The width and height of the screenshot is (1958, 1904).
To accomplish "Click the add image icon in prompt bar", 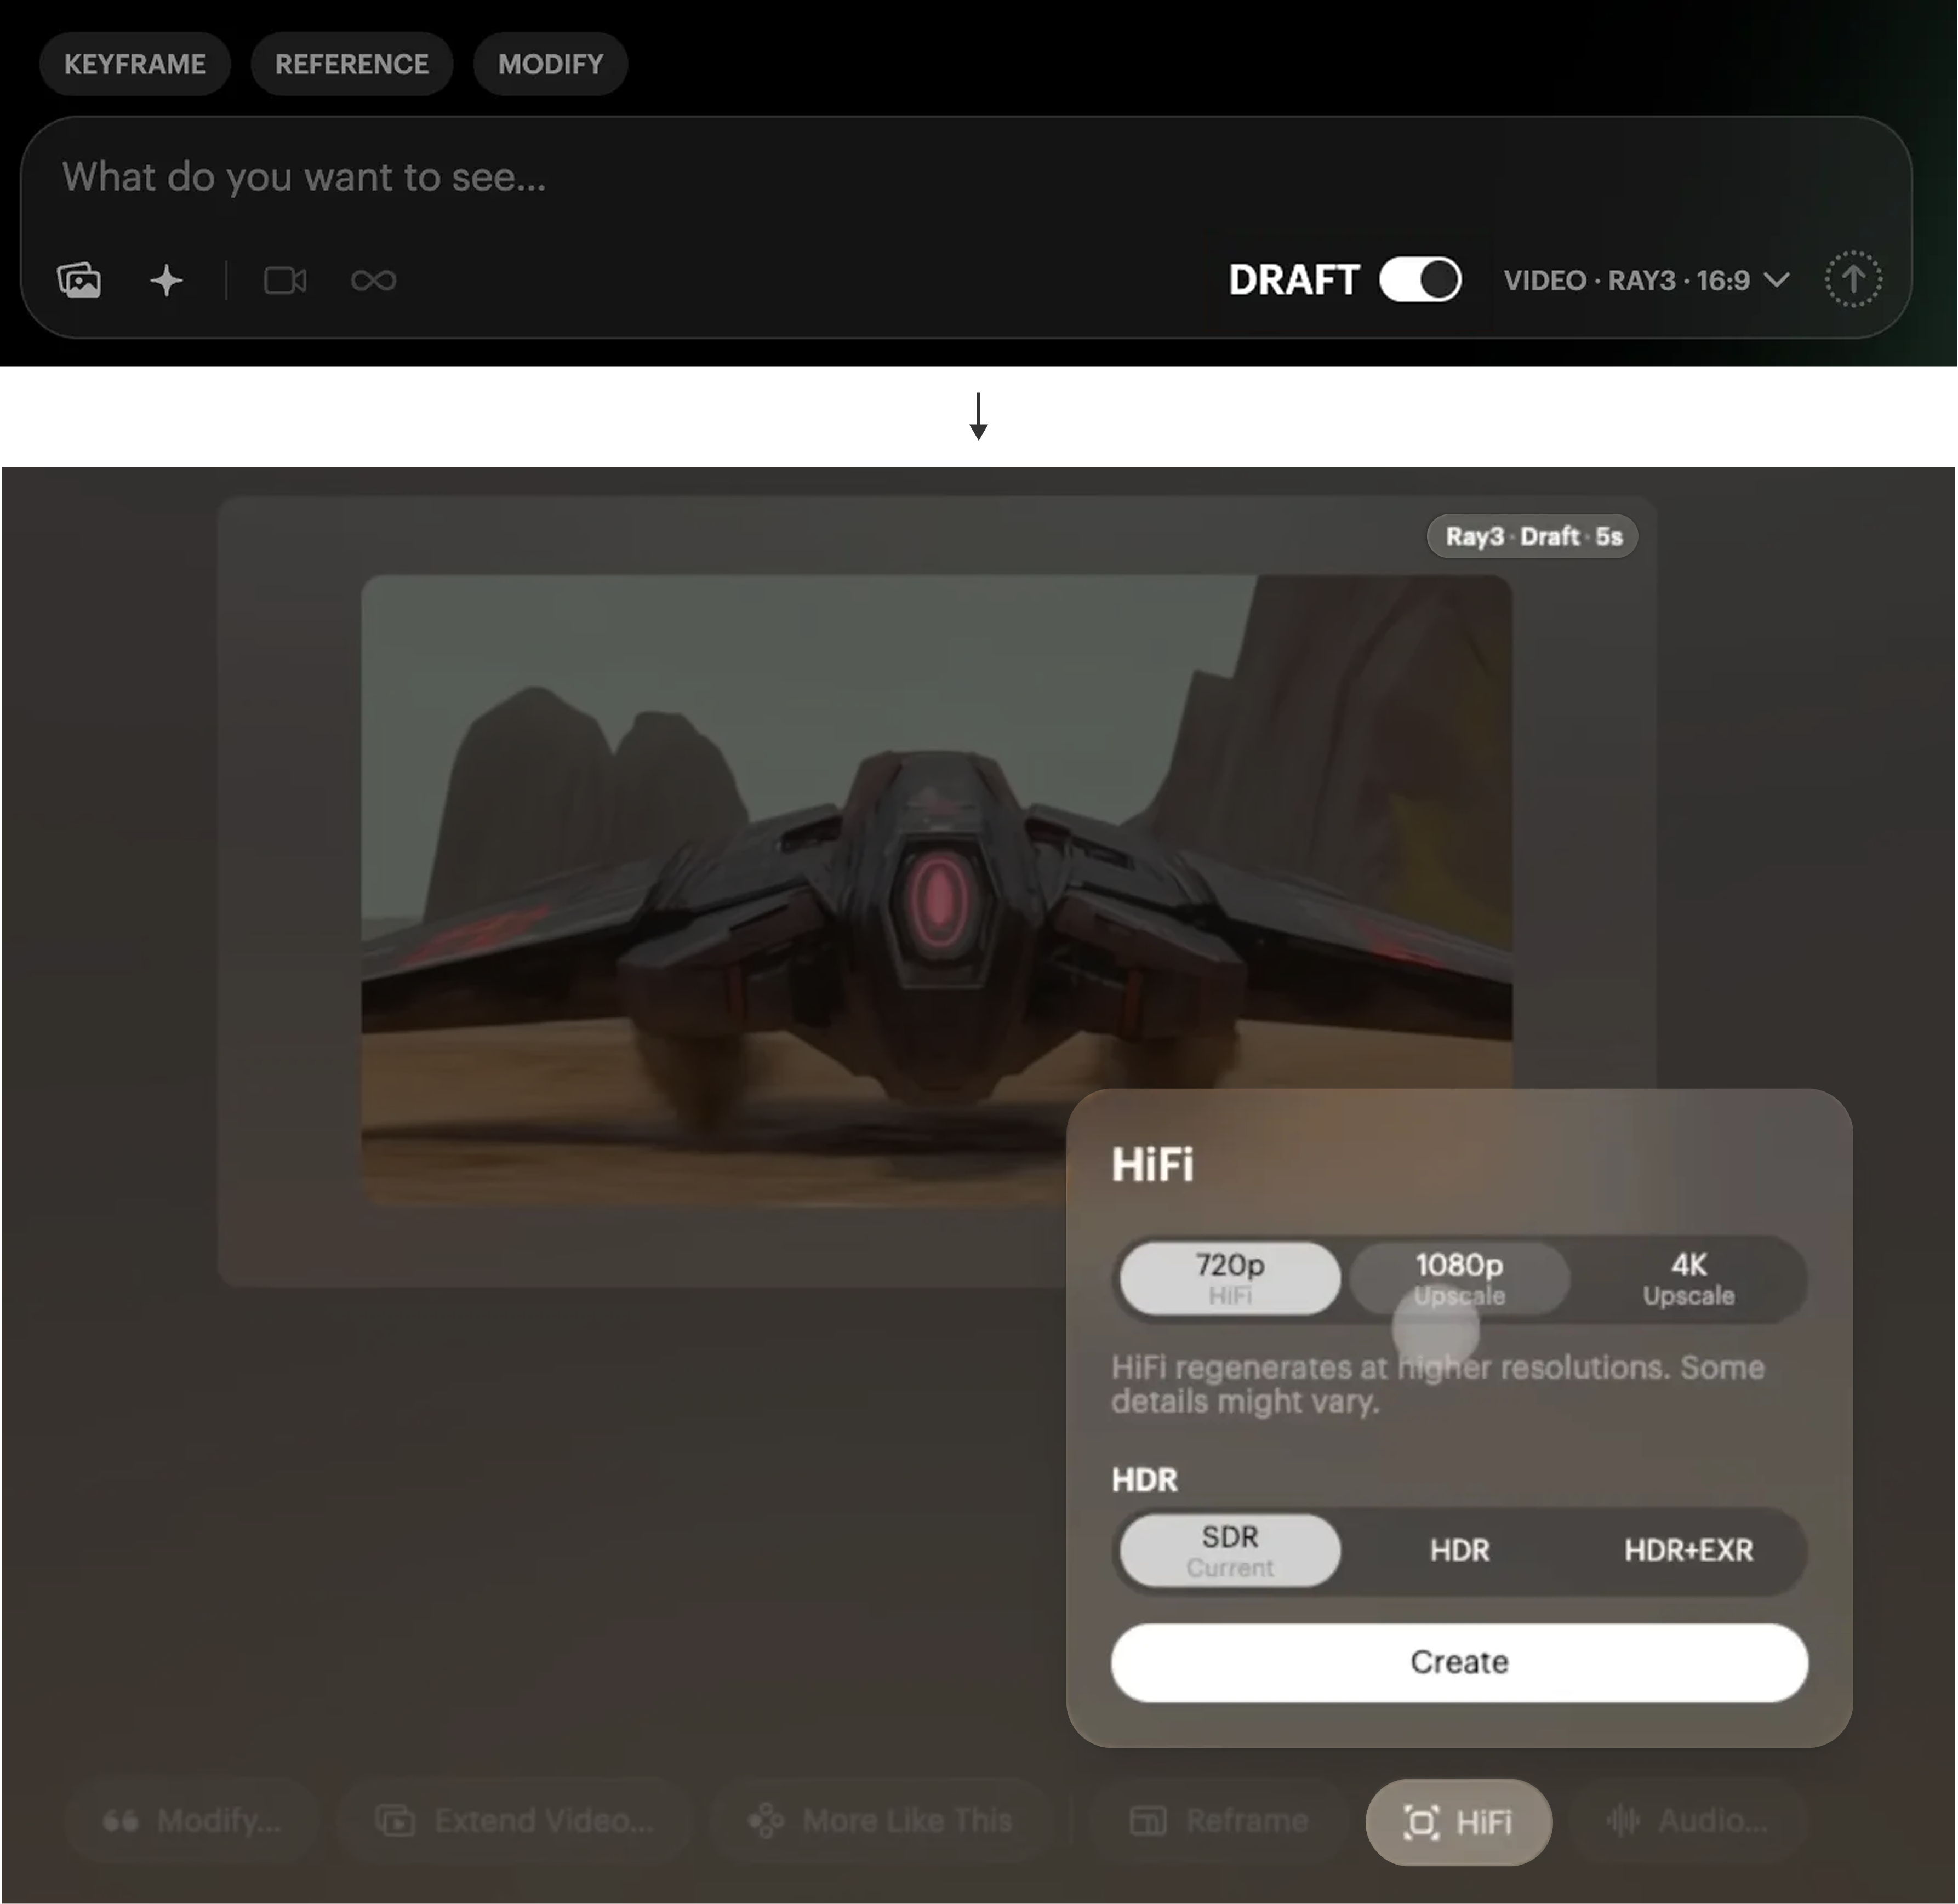I will tap(79, 280).
